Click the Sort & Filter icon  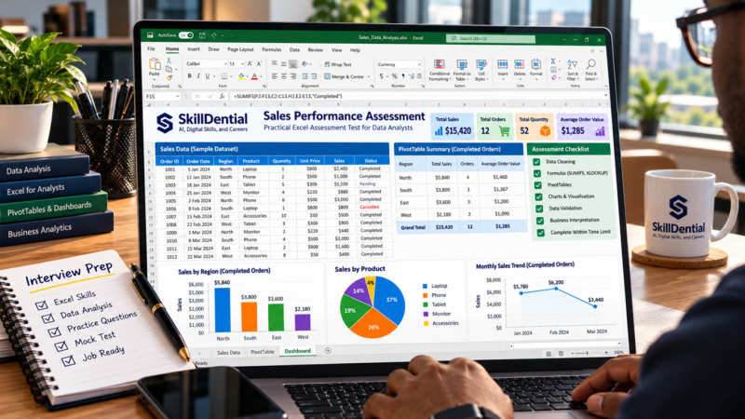pyautogui.click(x=573, y=64)
